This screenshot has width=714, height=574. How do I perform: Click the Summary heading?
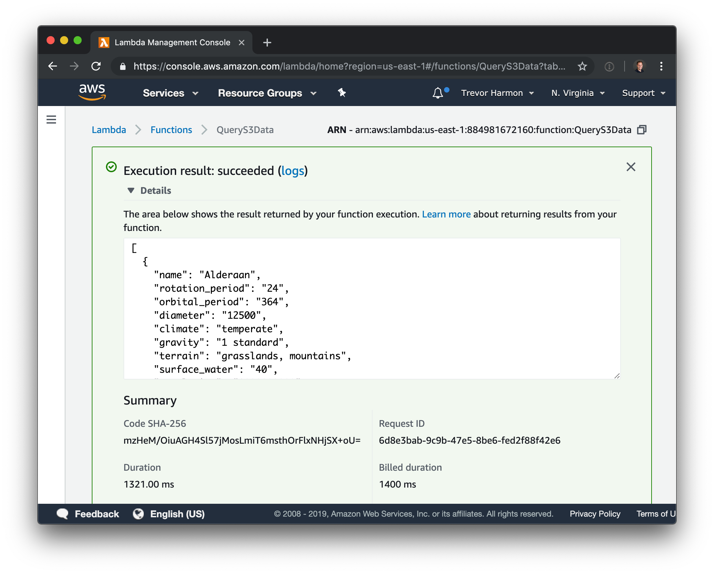150,400
